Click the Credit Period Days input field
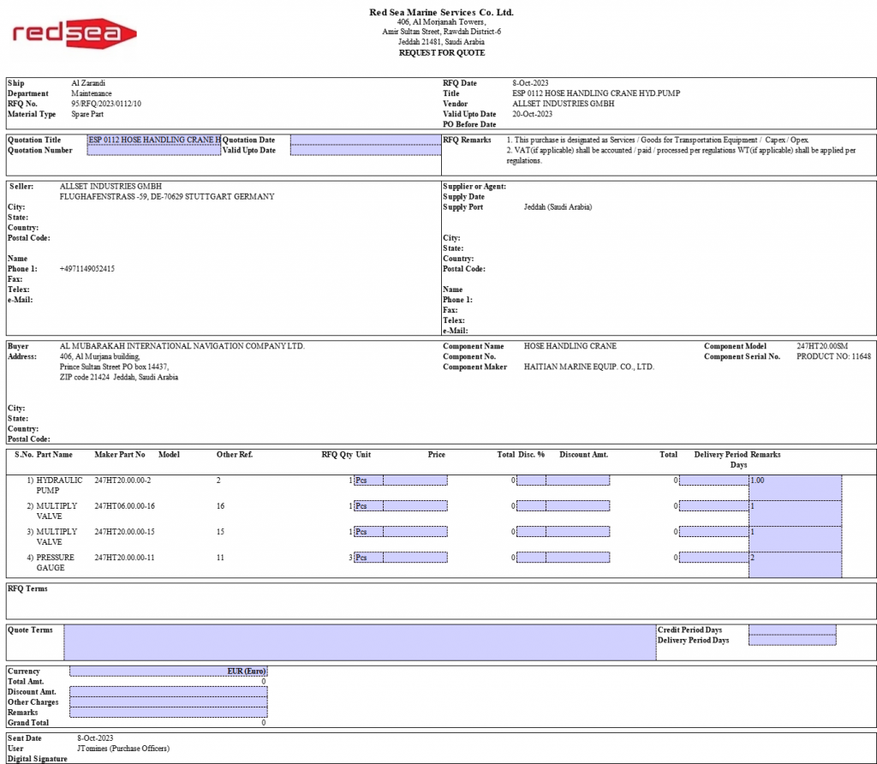877x764 pixels. click(792, 630)
